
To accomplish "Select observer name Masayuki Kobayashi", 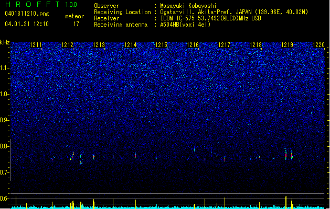I will [188, 6].
